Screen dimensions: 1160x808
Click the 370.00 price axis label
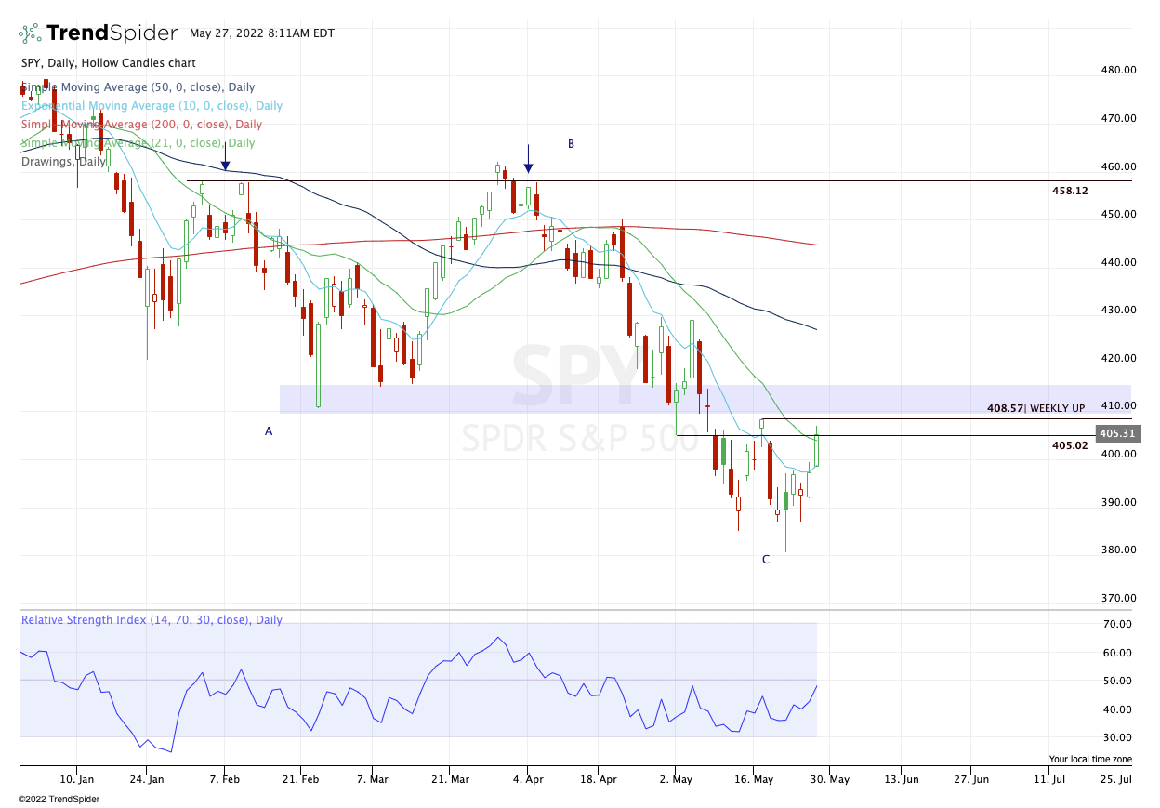tap(1118, 598)
